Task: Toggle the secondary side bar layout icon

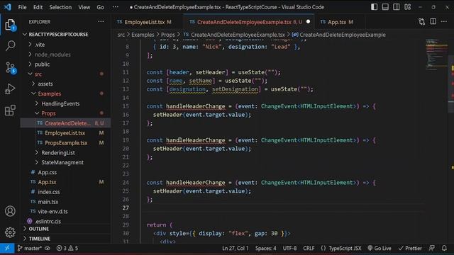Action: click(397, 7)
